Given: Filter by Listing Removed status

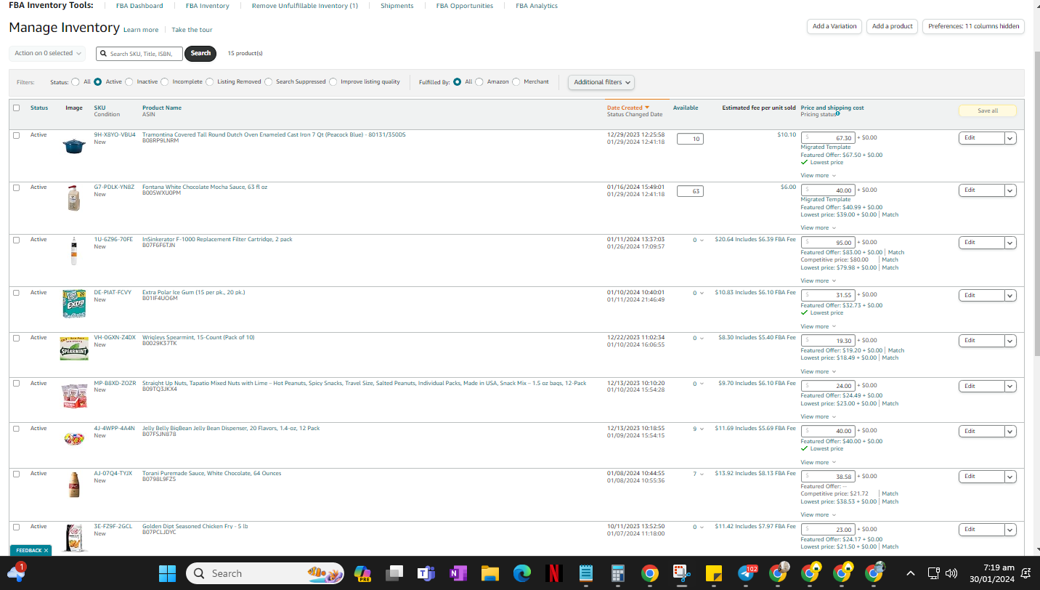Looking at the screenshot, I should (210, 82).
